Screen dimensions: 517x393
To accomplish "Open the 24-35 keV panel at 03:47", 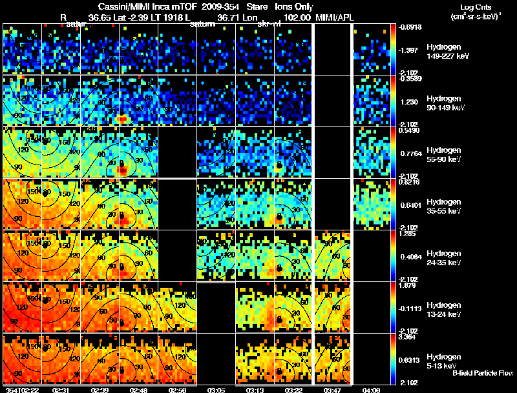I will click(332, 256).
